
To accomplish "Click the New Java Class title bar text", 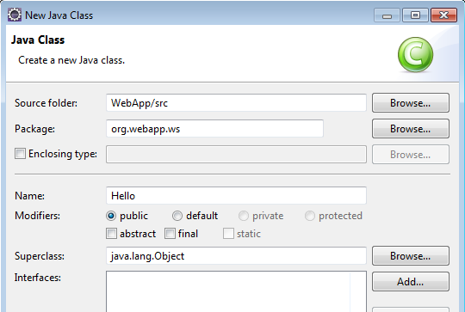I will (x=59, y=15).
